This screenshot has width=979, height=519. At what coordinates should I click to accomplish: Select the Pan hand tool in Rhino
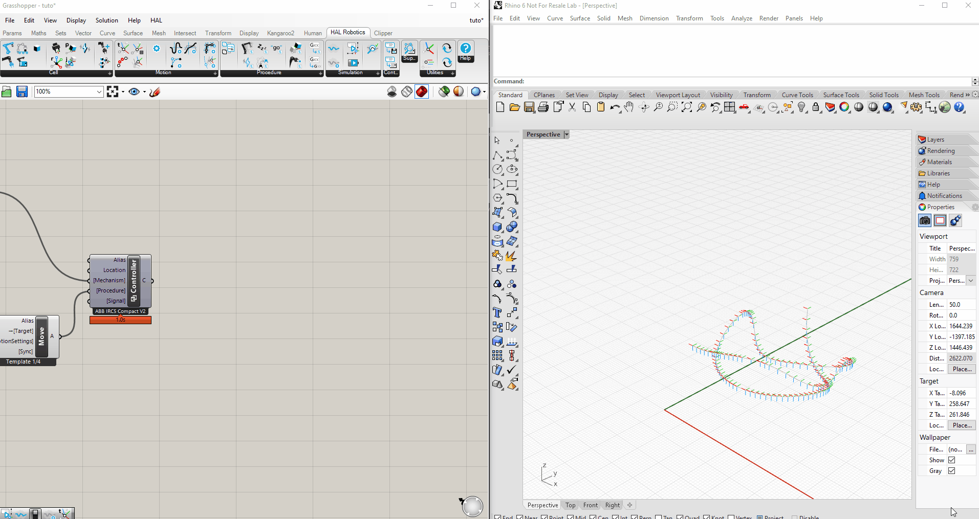point(629,107)
